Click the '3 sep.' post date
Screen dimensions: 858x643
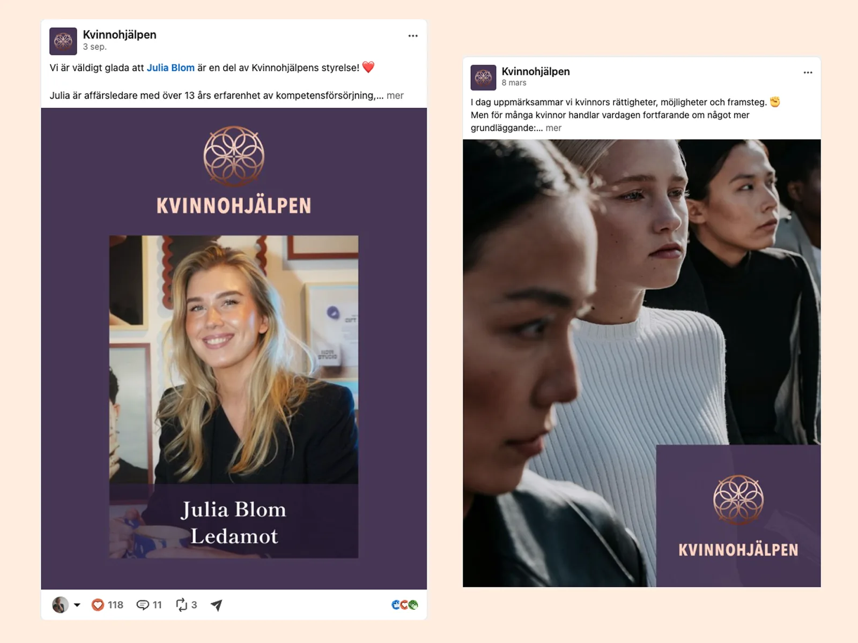click(95, 47)
